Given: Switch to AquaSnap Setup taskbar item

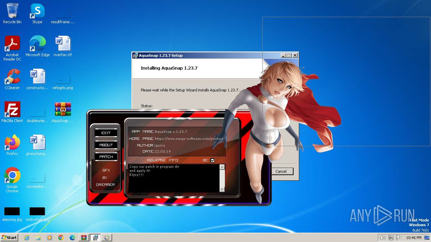Looking at the screenshot, I should pyautogui.click(x=95, y=238).
